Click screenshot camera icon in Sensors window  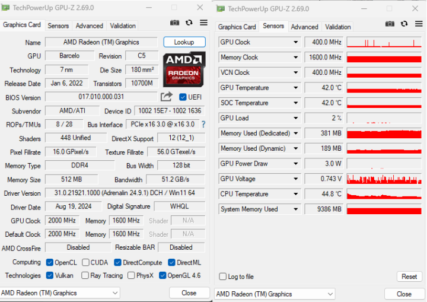tap(390, 24)
